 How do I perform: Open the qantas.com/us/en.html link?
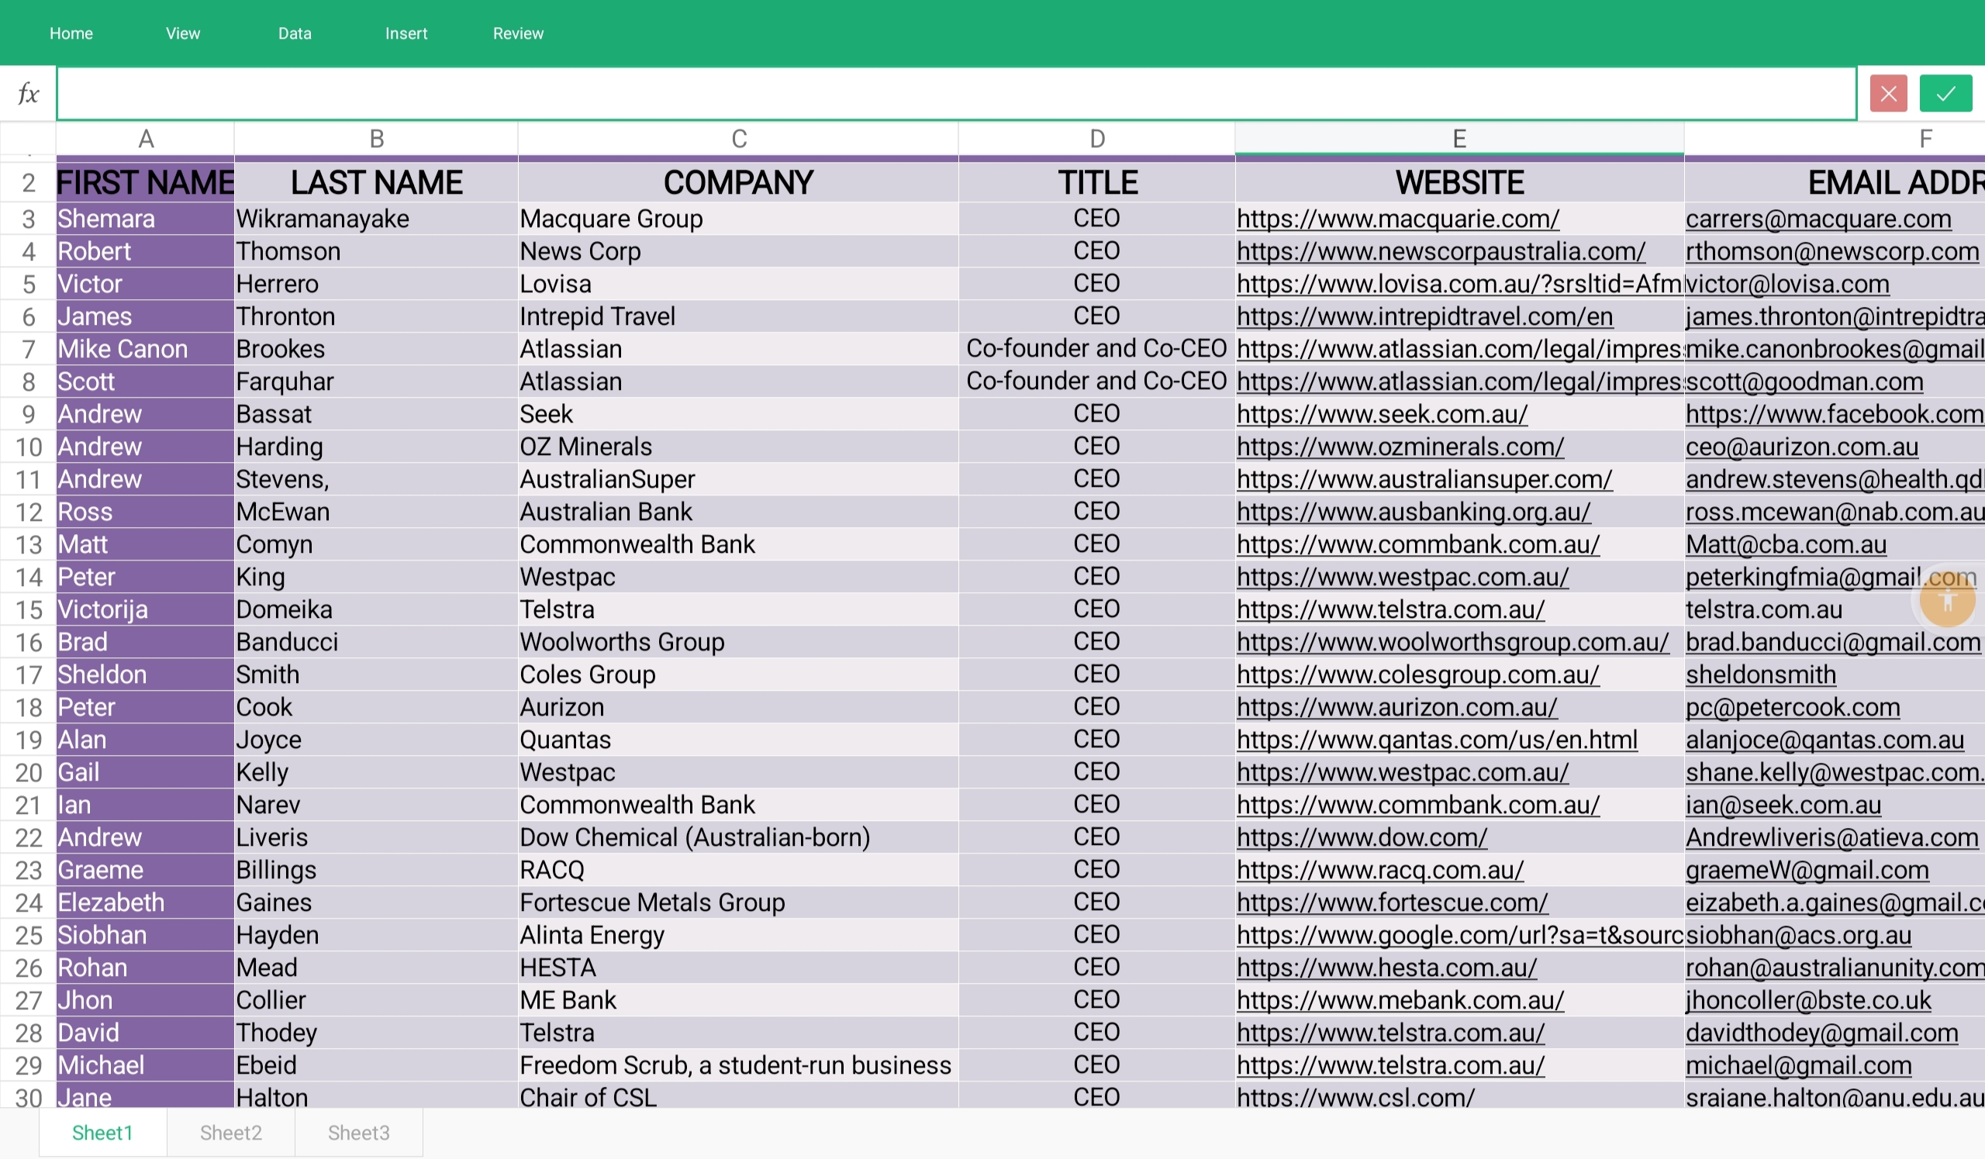click(x=1437, y=740)
